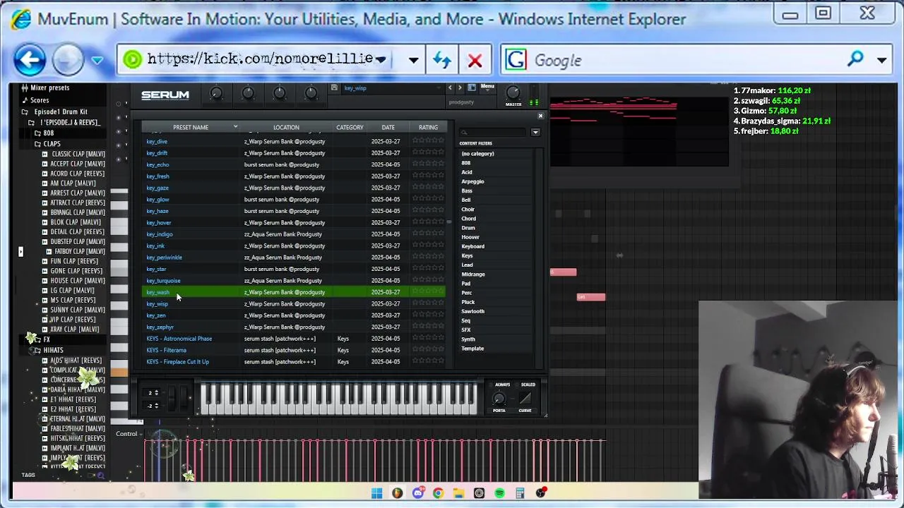Screen dimensions: 904x508
Task: Click the PORTA knob in Serum
Action: tap(499, 399)
